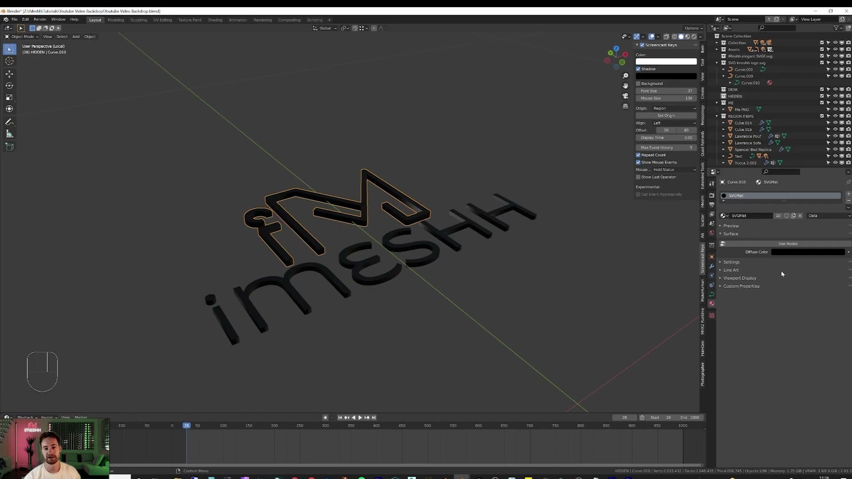Click the zoom viewport magnifier icon
Screen dimensions: 852x479
coord(625,76)
